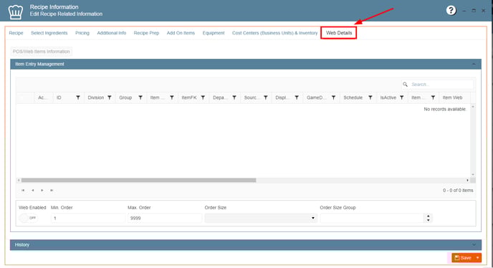Image resolution: width=493 pixels, height=268 pixels.
Task: Go to first page of grid
Action: click(x=23, y=191)
